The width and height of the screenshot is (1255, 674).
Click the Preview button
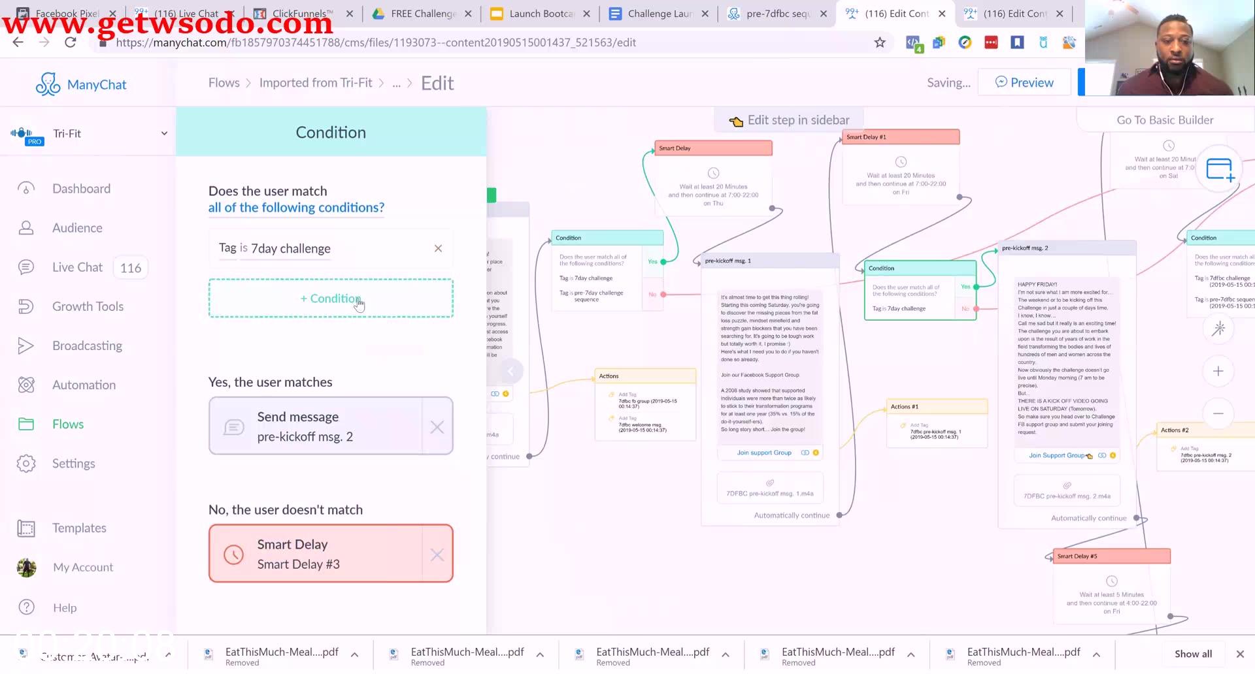click(x=1024, y=82)
